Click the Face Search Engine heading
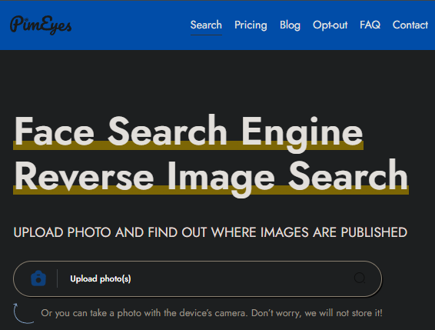This screenshot has height=330, width=435. [x=188, y=131]
